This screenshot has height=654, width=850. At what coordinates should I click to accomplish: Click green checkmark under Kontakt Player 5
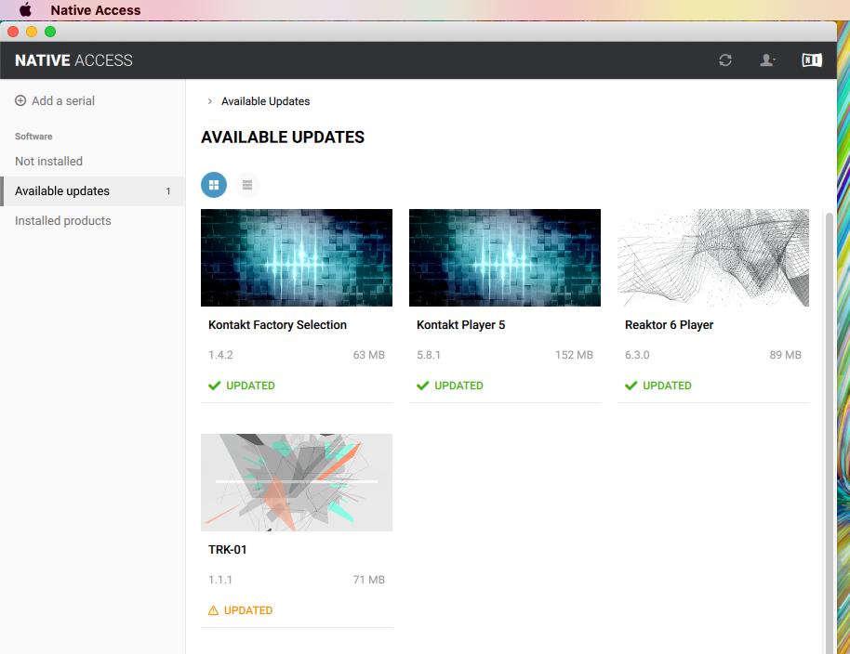423,386
